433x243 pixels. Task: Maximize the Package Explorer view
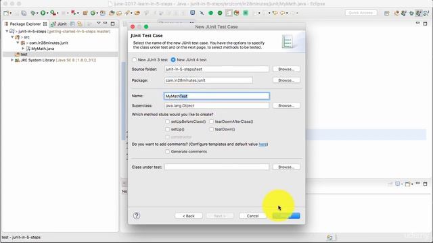coord(112,24)
